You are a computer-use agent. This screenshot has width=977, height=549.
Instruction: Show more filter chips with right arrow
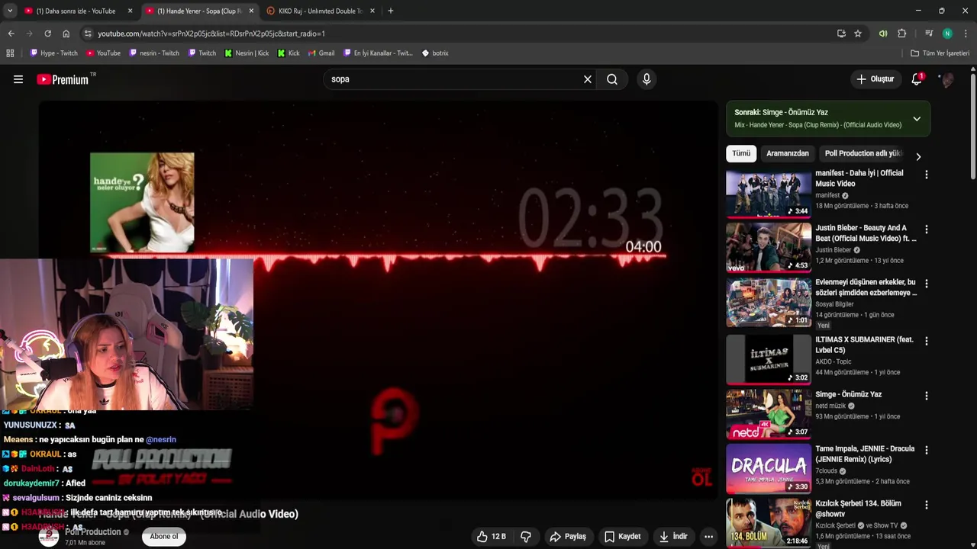(918, 156)
